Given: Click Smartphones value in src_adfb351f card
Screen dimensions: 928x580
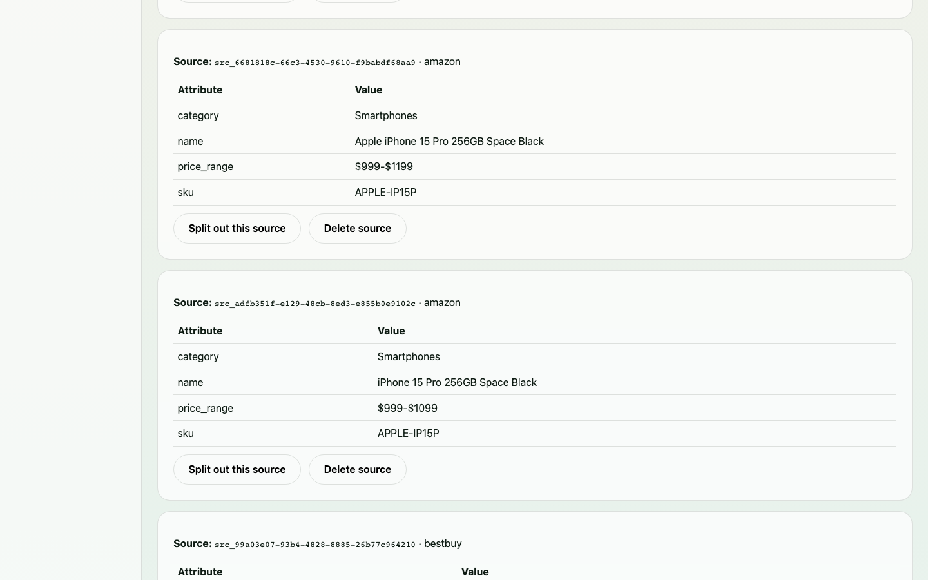Looking at the screenshot, I should 409,356.
